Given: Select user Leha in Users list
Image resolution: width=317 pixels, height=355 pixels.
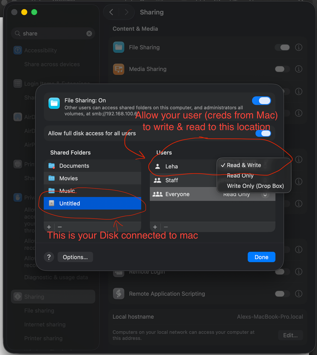Looking at the screenshot, I should tap(183, 166).
